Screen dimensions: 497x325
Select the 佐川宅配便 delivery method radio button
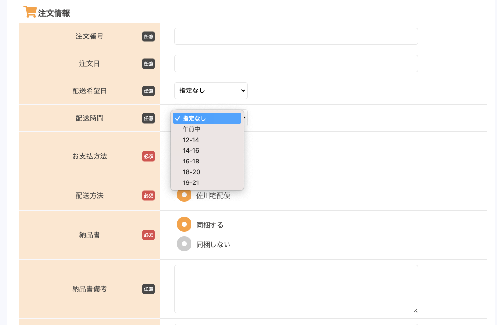184,195
